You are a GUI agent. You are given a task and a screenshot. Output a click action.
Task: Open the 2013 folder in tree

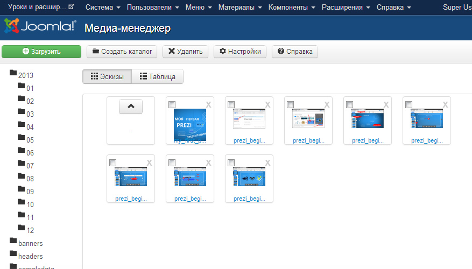26,75
